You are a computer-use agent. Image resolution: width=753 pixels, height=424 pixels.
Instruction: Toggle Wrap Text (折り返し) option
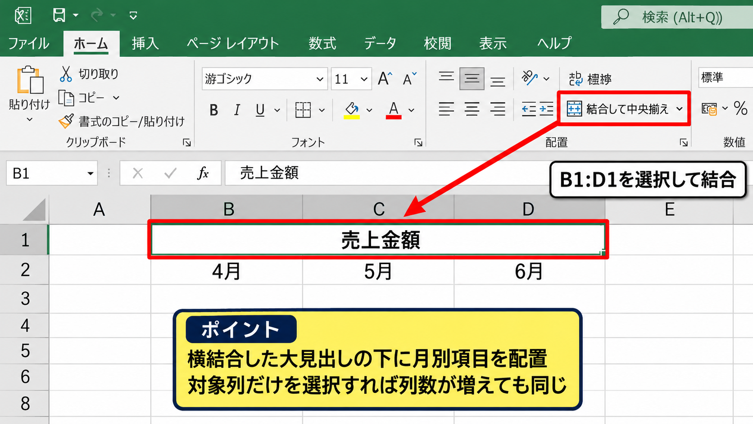(590, 79)
